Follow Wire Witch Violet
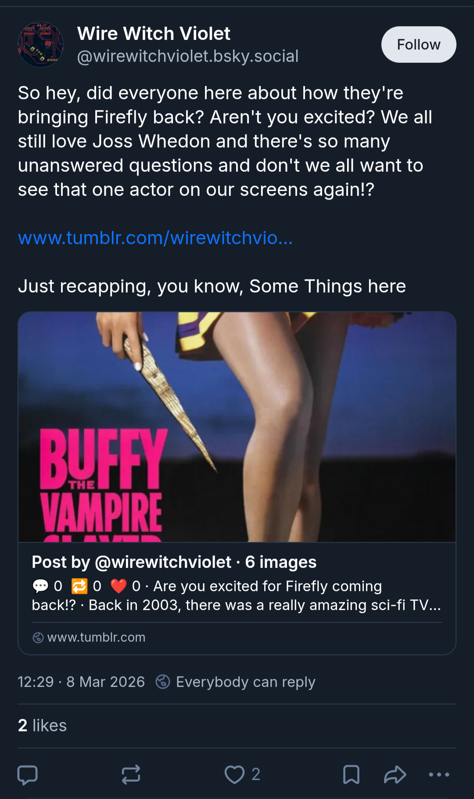Screen dimensions: 474x799 pyautogui.click(x=419, y=44)
